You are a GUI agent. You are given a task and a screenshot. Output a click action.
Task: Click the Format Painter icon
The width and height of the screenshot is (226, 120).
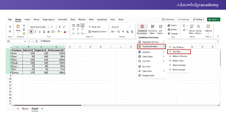pos(24,33)
